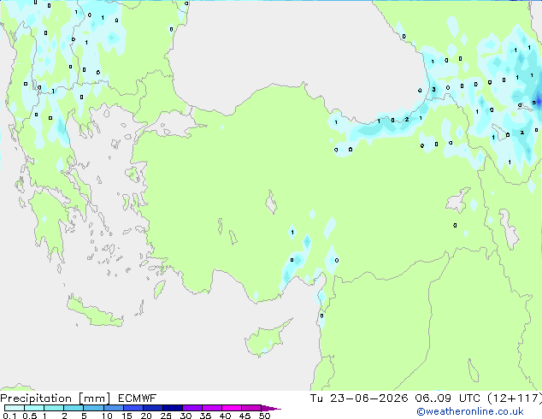Click the "ECMWF" model label
The height and width of the screenshot is (419, 542).
coord(138,398)
